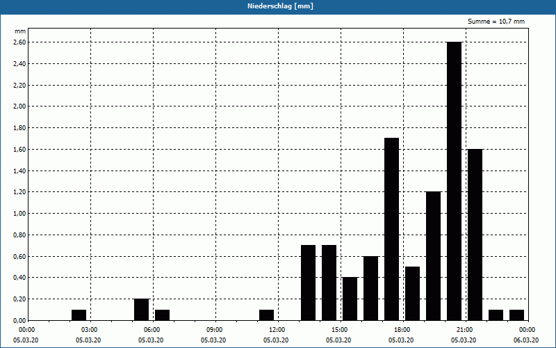556x348 pixels.
Task: Click the 09:00 time label
Action: pos(215,330)
